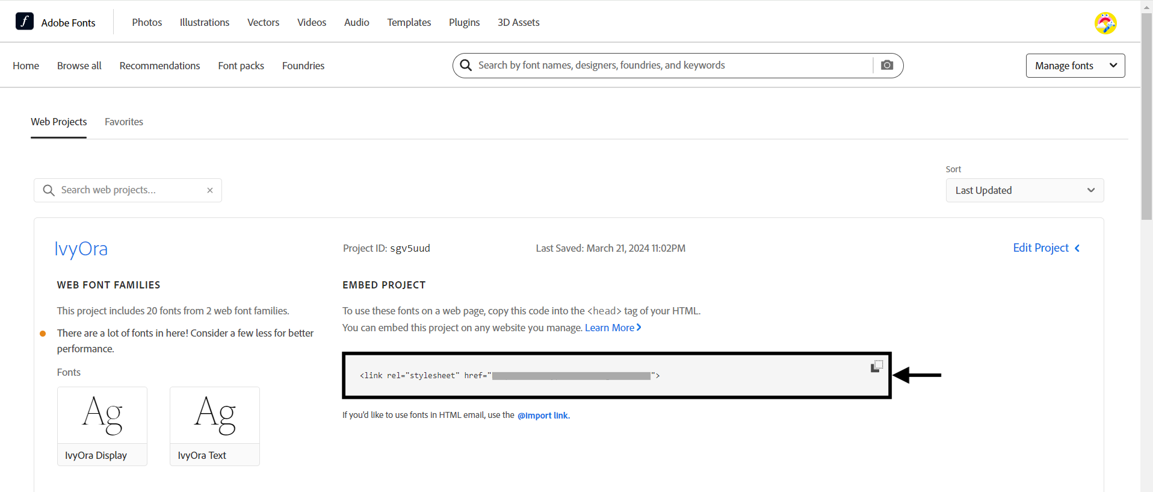Copy embed code with clipboard icon

(877, 366)
